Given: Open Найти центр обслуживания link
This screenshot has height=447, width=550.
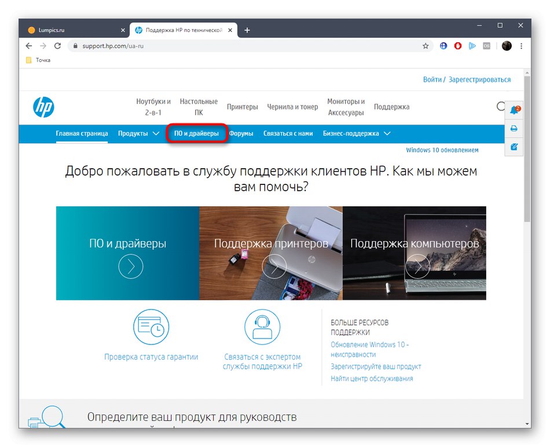Looking at the screenshot, I should point(372,379).
